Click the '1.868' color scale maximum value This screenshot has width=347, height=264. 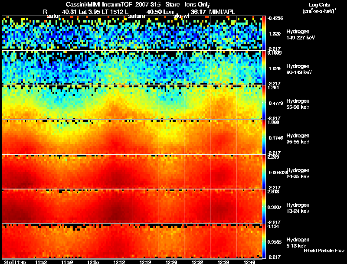point(273,122)
